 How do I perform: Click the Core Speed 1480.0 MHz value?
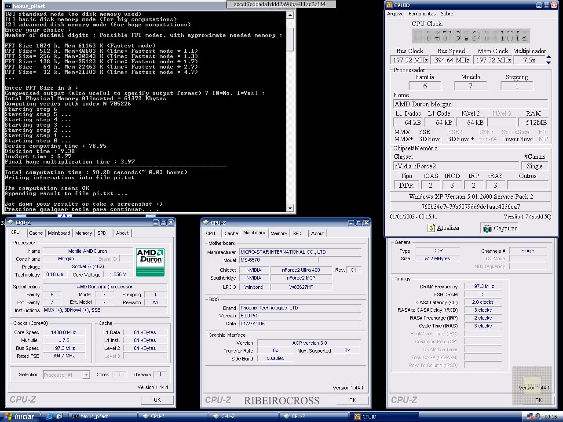coord(64,333)
